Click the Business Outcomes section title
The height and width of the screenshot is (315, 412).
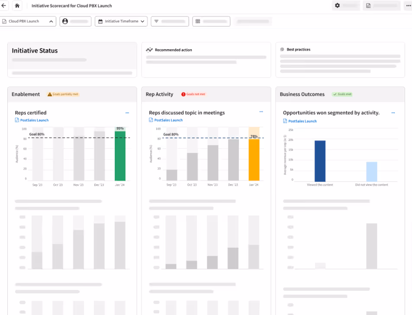tap(302, 94)
